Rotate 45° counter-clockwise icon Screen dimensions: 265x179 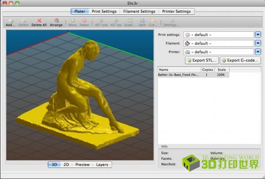101,21
